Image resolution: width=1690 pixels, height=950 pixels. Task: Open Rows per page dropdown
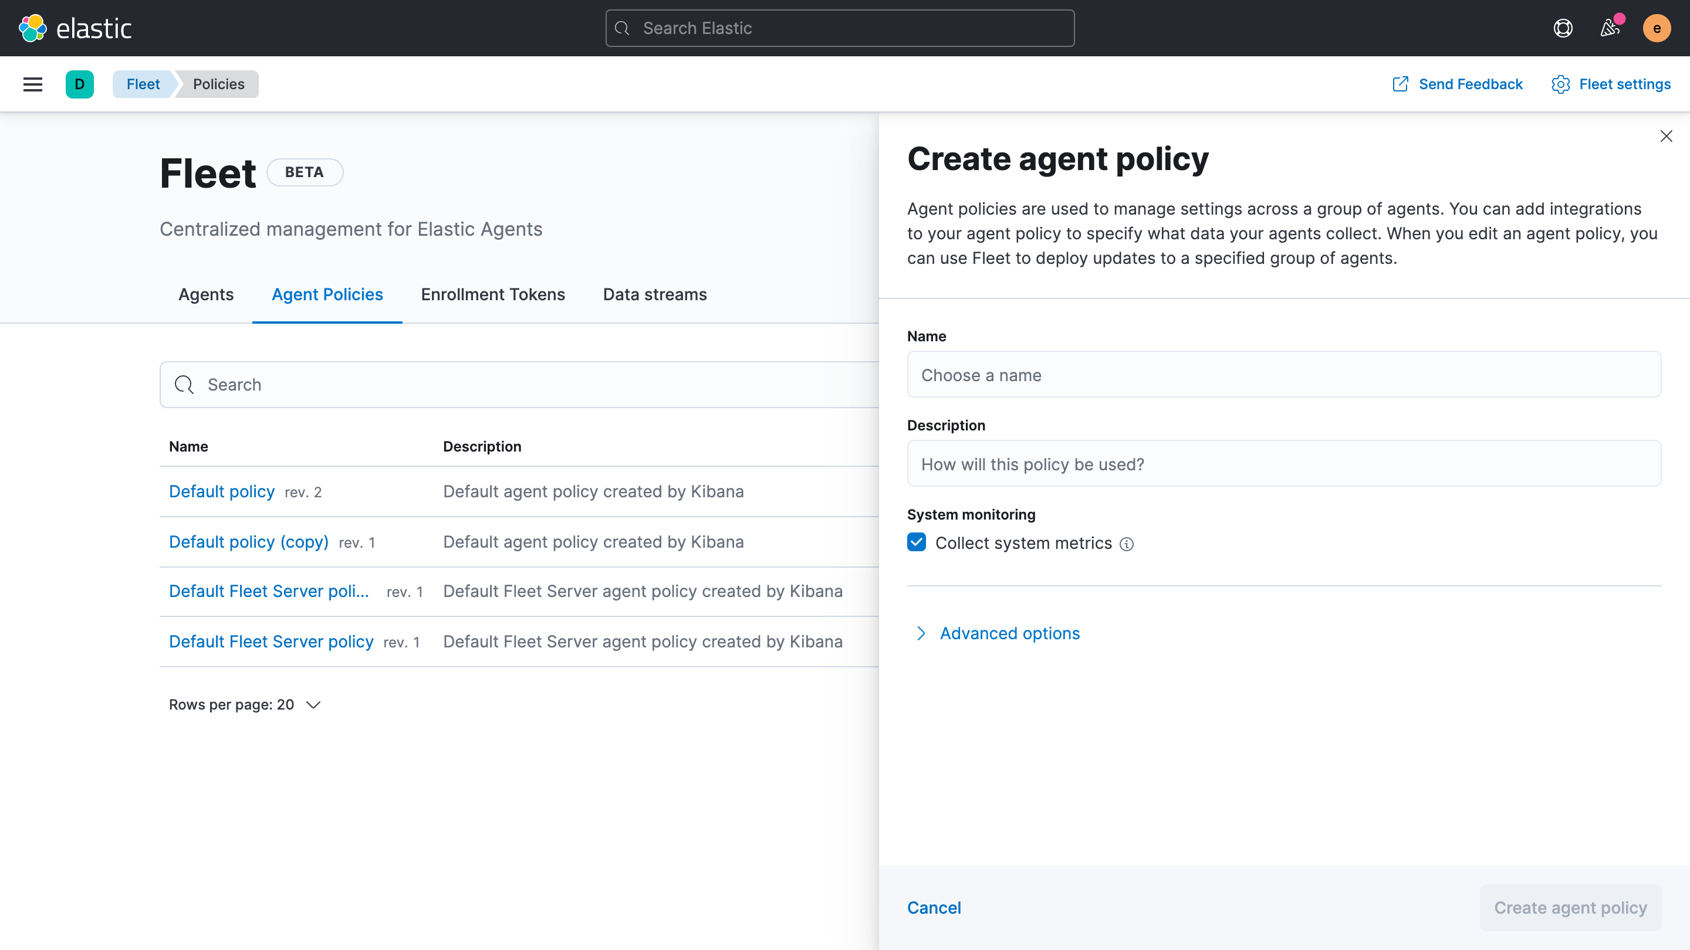244,705
